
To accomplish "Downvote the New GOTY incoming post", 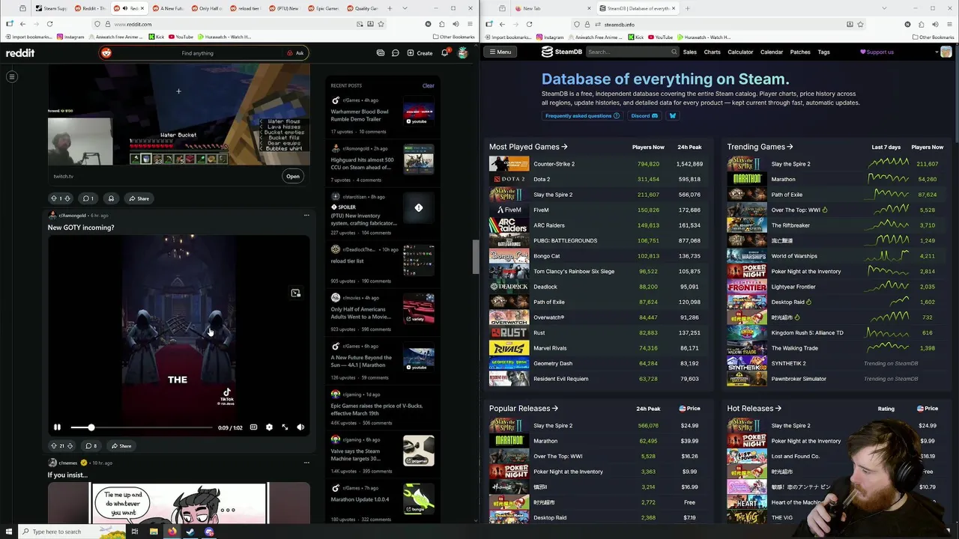I will pyautogui.click(x=70, y=446).
